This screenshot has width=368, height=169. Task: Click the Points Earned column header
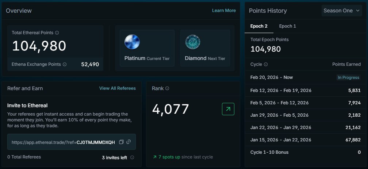pos(346,64)
